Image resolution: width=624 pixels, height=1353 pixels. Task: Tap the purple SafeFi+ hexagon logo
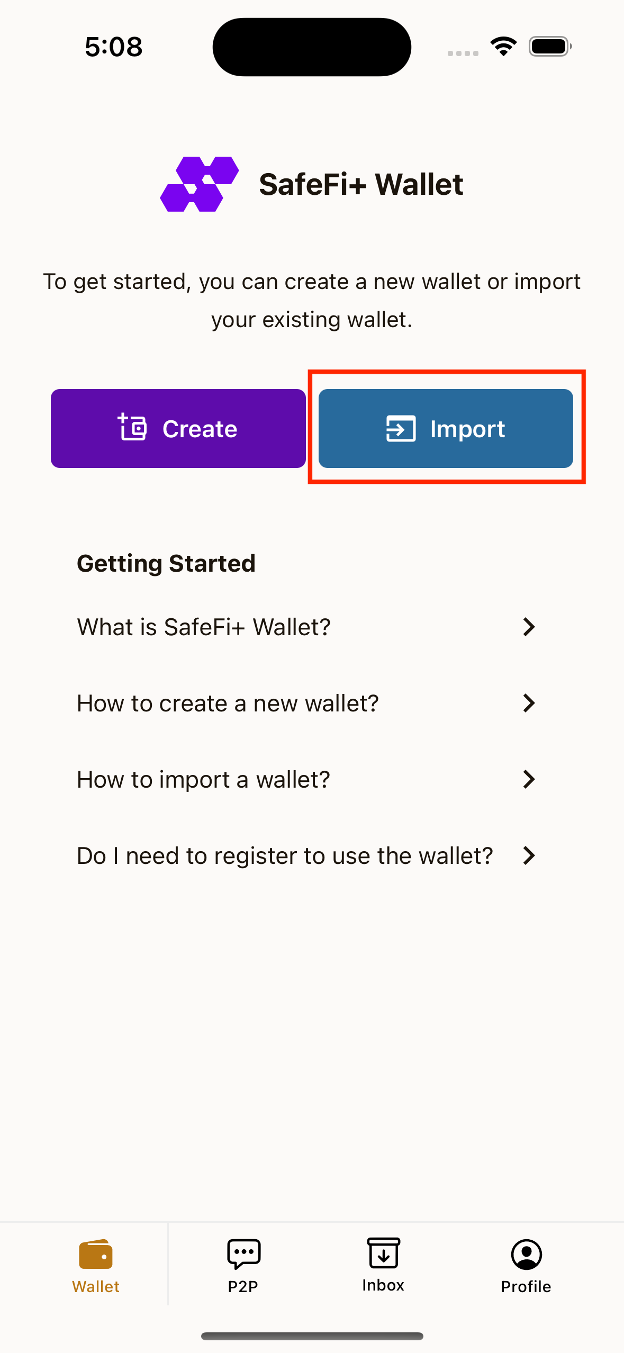coord(199,184)
